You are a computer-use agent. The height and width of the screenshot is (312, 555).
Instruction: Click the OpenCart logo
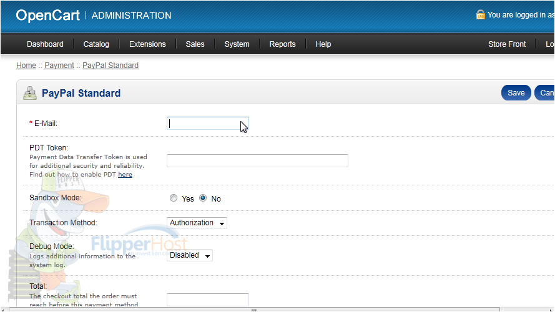48,15
